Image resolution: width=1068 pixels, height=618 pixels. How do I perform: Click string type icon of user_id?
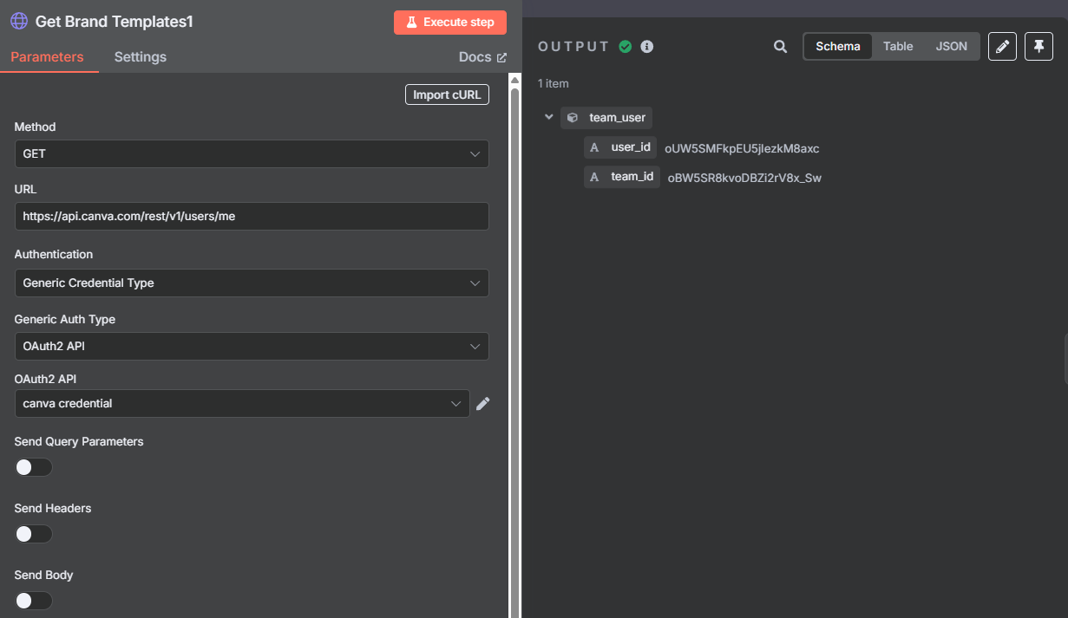click(594, 147)
